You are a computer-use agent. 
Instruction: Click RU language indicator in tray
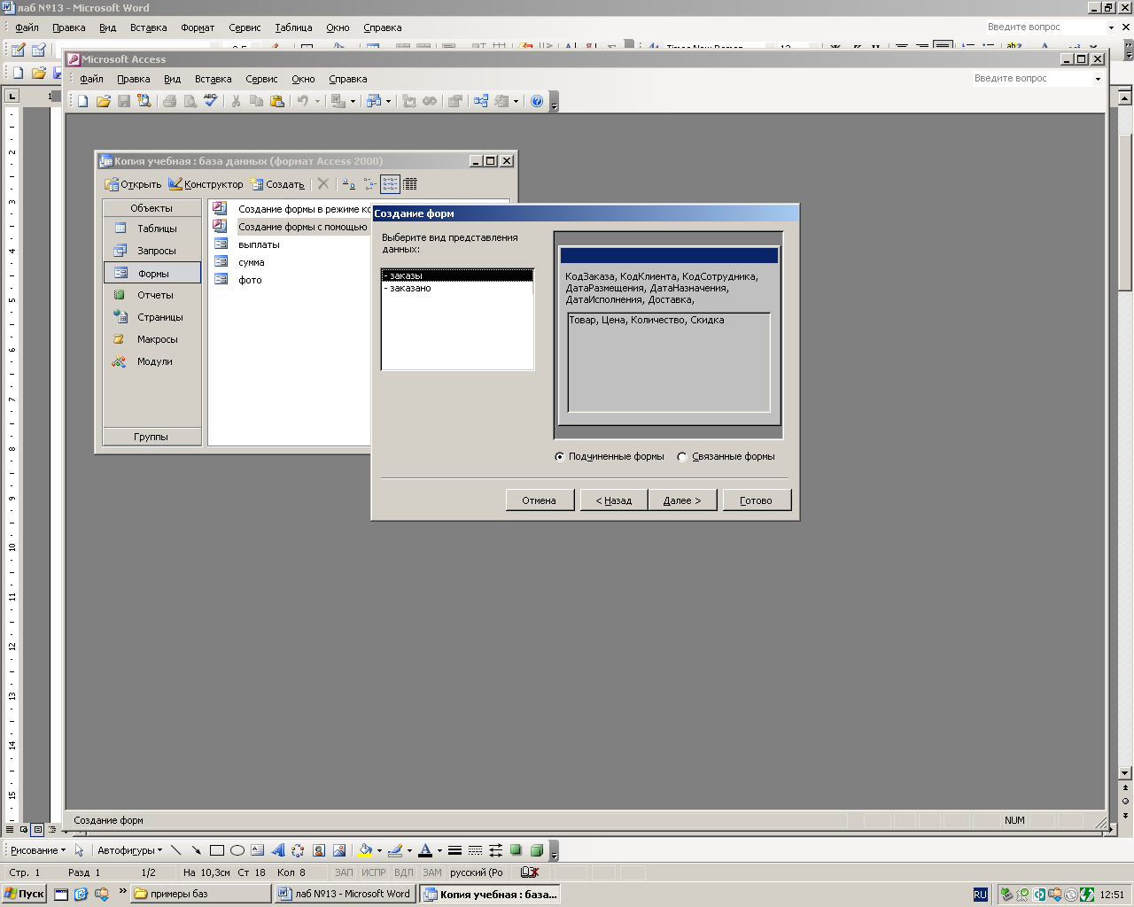pyautogui.click(x=980, y=895)
